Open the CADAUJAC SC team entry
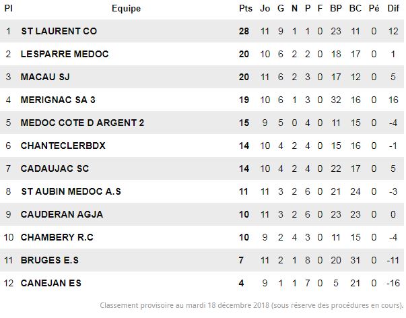Image resolution: width=406 pixels, height=318 pixels. [x=55, y=168]
